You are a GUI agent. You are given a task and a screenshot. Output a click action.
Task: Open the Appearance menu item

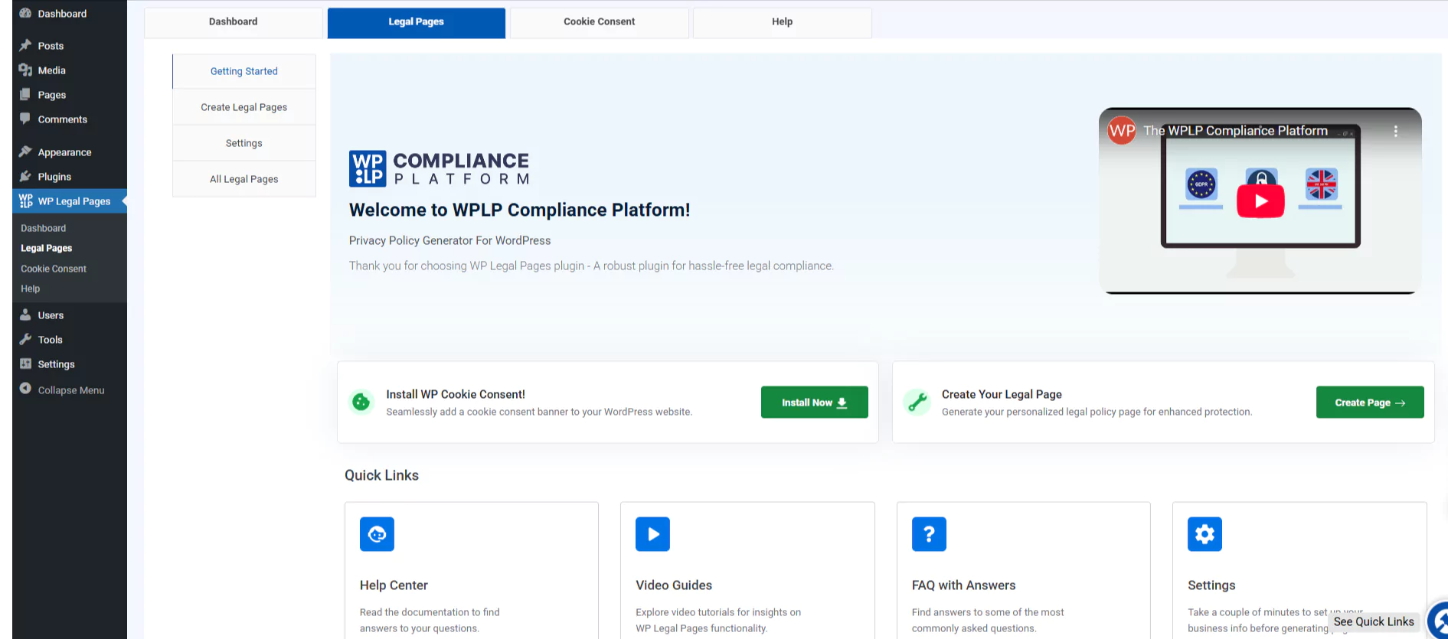(70, 152)
